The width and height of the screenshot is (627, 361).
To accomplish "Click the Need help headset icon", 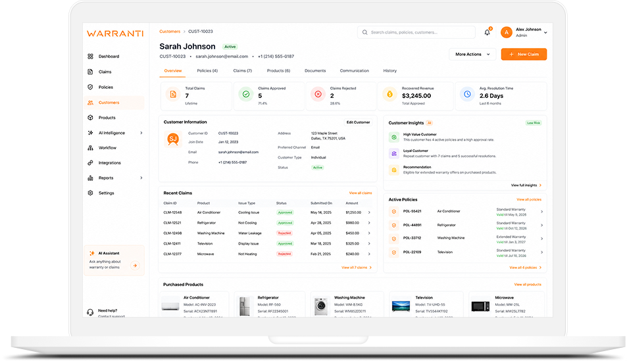I will click(90, 312).
